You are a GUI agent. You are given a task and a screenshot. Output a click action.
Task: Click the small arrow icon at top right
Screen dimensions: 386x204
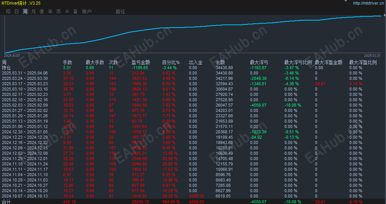[347, 1]
